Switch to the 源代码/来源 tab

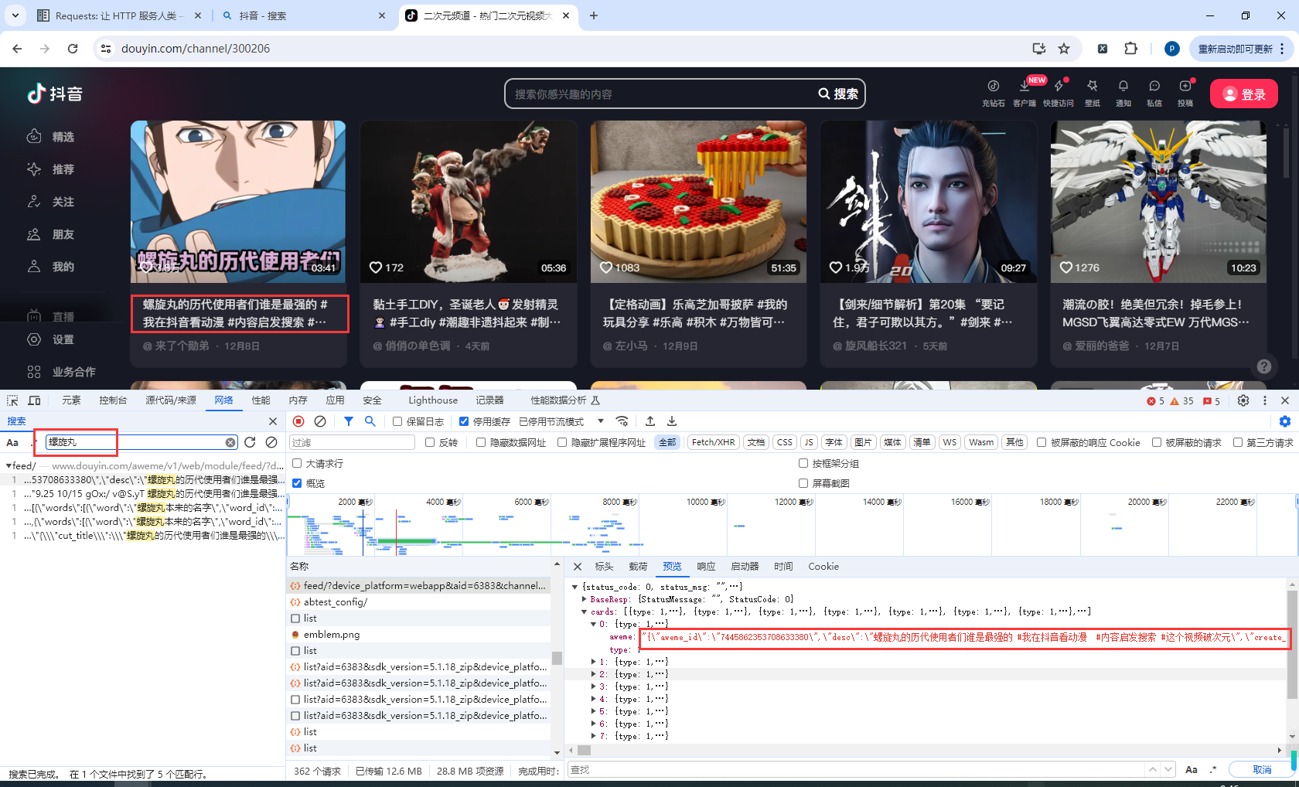(171, 400)
